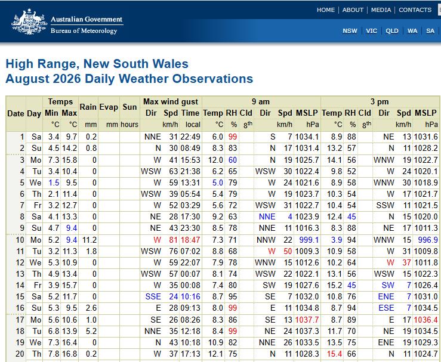Open the CONTACTS page link

click(x=415, y=10)
